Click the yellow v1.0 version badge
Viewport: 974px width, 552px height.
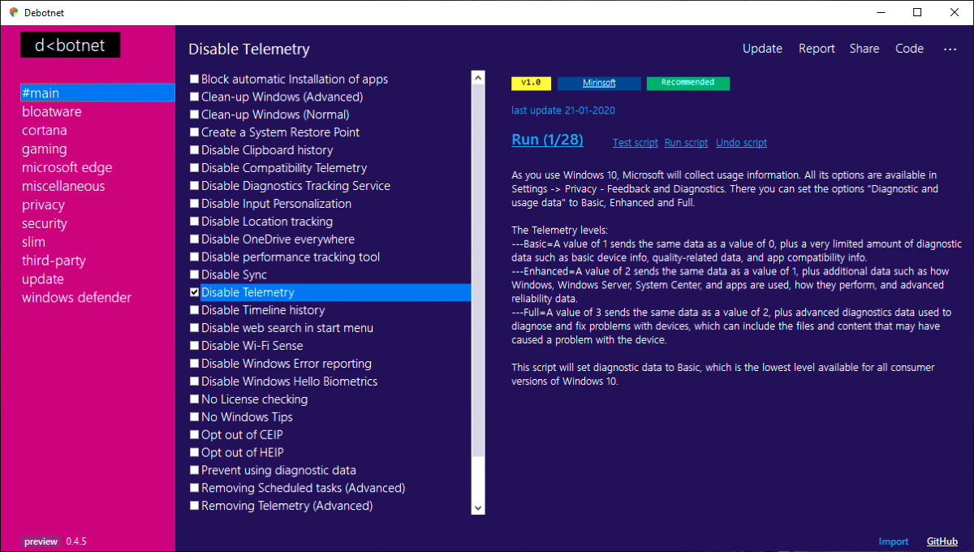click(532, 83)
